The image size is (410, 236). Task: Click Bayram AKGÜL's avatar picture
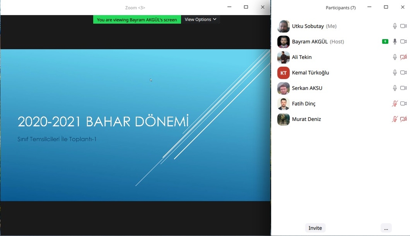[x=283, y=42]
